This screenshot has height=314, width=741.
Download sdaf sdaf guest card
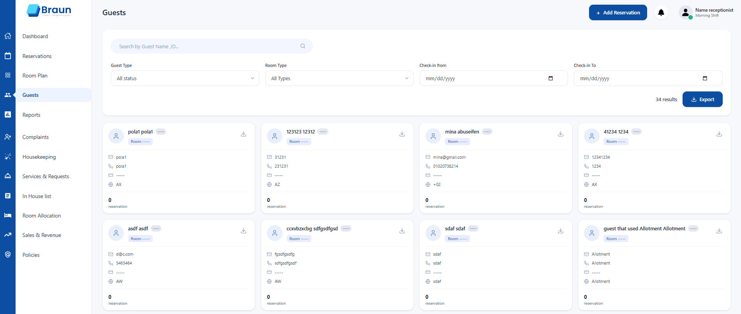click(x=561, y=231)
